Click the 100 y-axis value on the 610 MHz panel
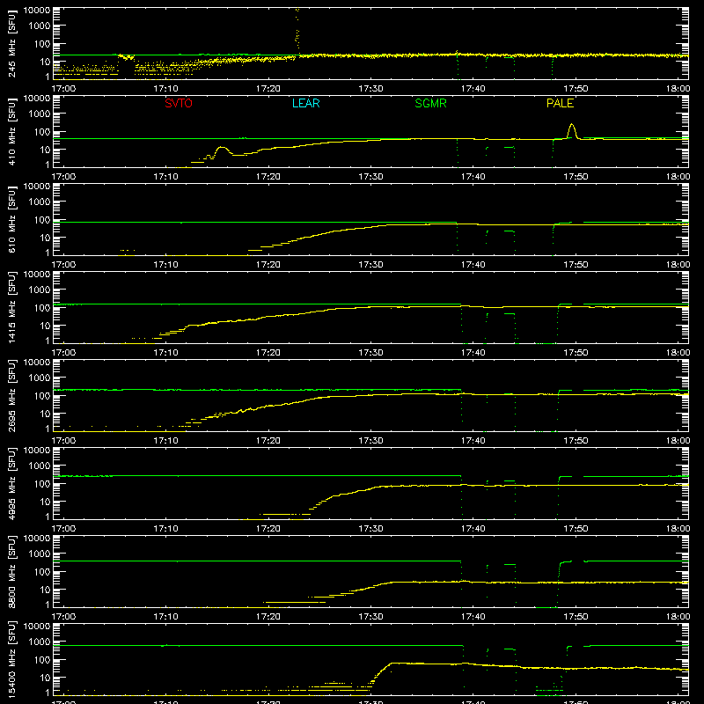The height and width of the screenshot is (704, 704). [x=42, y=220]
